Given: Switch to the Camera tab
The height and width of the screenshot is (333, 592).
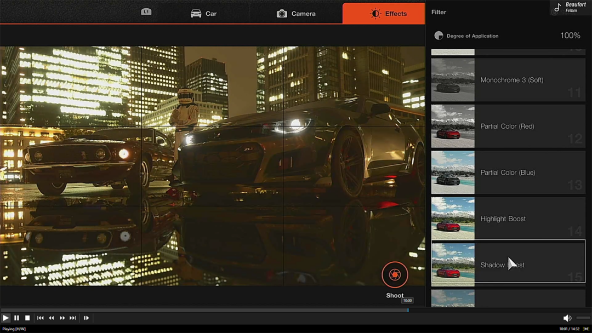Looking at the screenshot, I should tap(296, 14).
